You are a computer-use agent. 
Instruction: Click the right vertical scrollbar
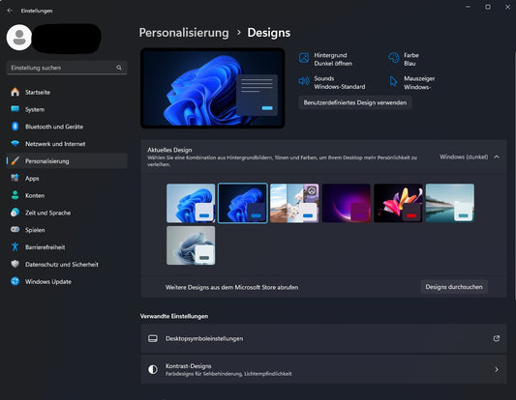click(x=515, y=176)
